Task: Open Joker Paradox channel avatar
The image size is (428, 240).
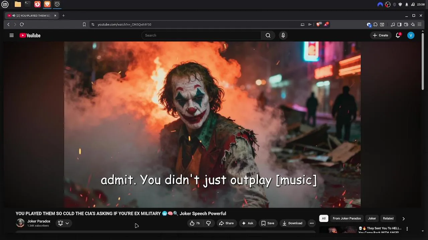Action: (20, 223)
